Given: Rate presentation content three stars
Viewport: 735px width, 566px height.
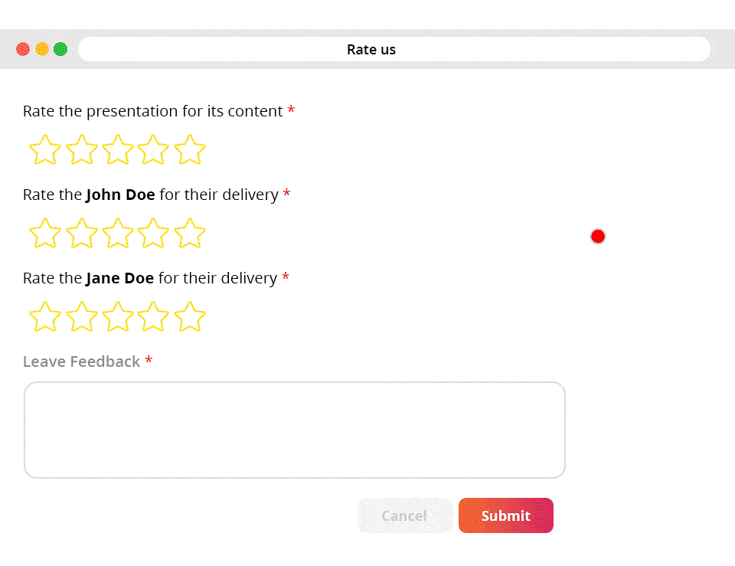Looking at the screenshot, I should pyautogui.click(x=118, y=150).
